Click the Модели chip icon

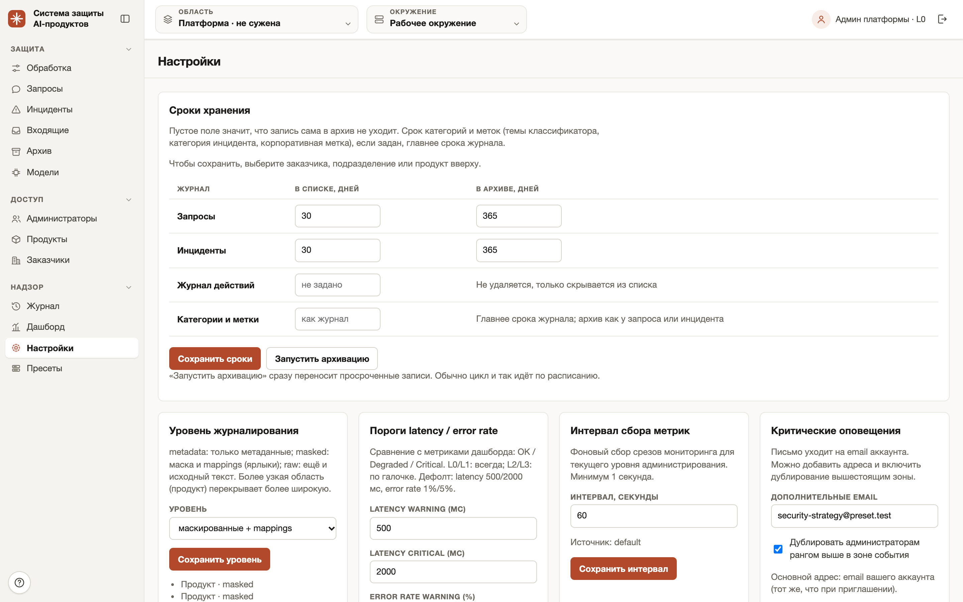tap(16, 172)
